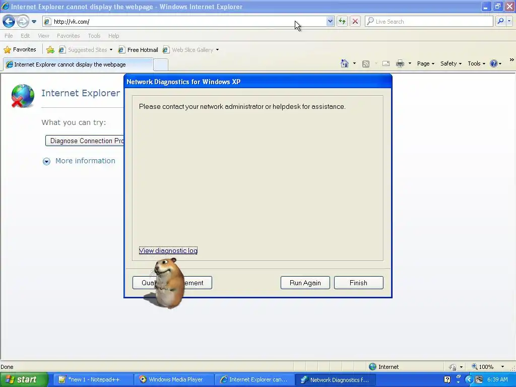The height and width of the screenshot is (387, 516).
Task: Switch to Network Diagnostics taskbar button
Action: (335, 380)
